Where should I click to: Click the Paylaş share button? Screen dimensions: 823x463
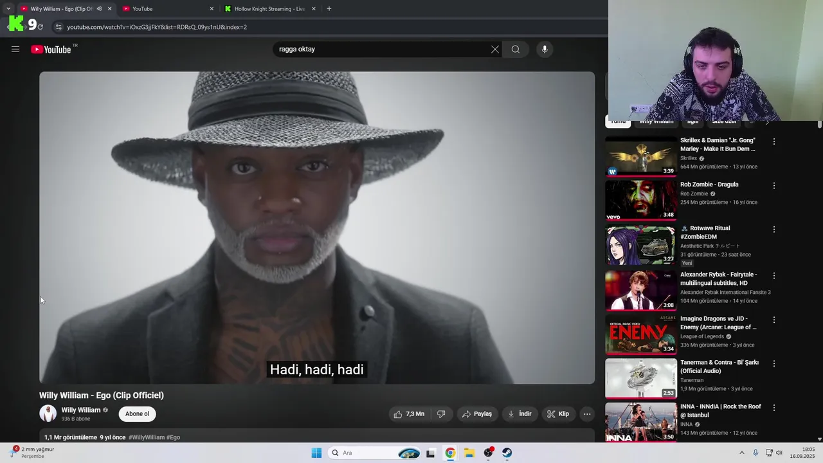(x=477, y=414)
